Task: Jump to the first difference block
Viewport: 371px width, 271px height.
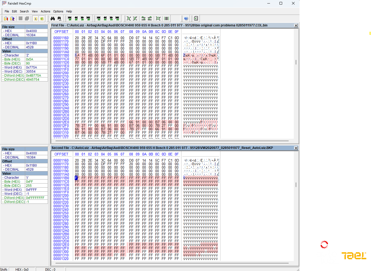Action: point(70,18)
